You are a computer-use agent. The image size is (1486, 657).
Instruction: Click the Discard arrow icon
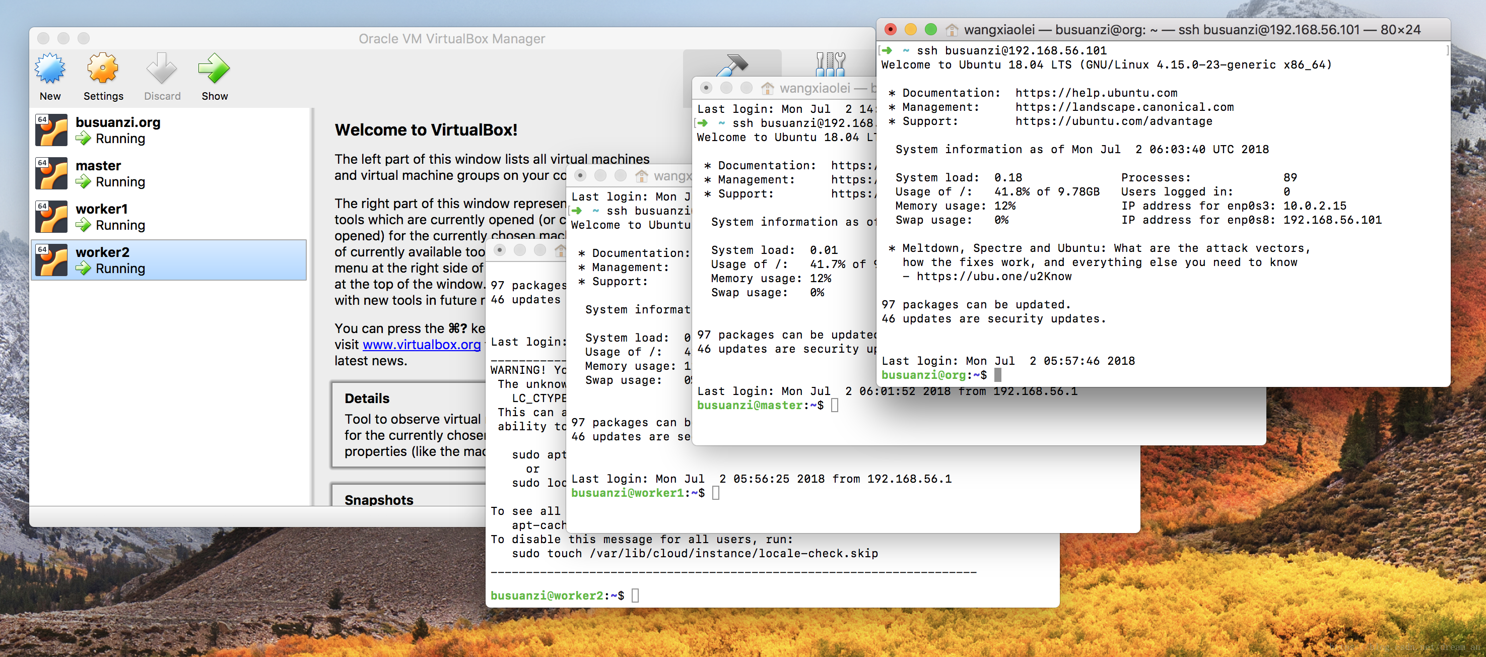[162, 69]
